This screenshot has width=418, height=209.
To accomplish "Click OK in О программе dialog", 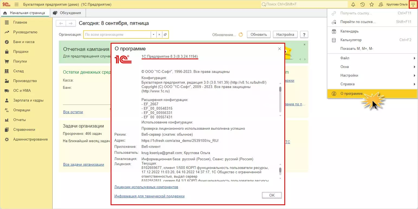I will 272,195.
